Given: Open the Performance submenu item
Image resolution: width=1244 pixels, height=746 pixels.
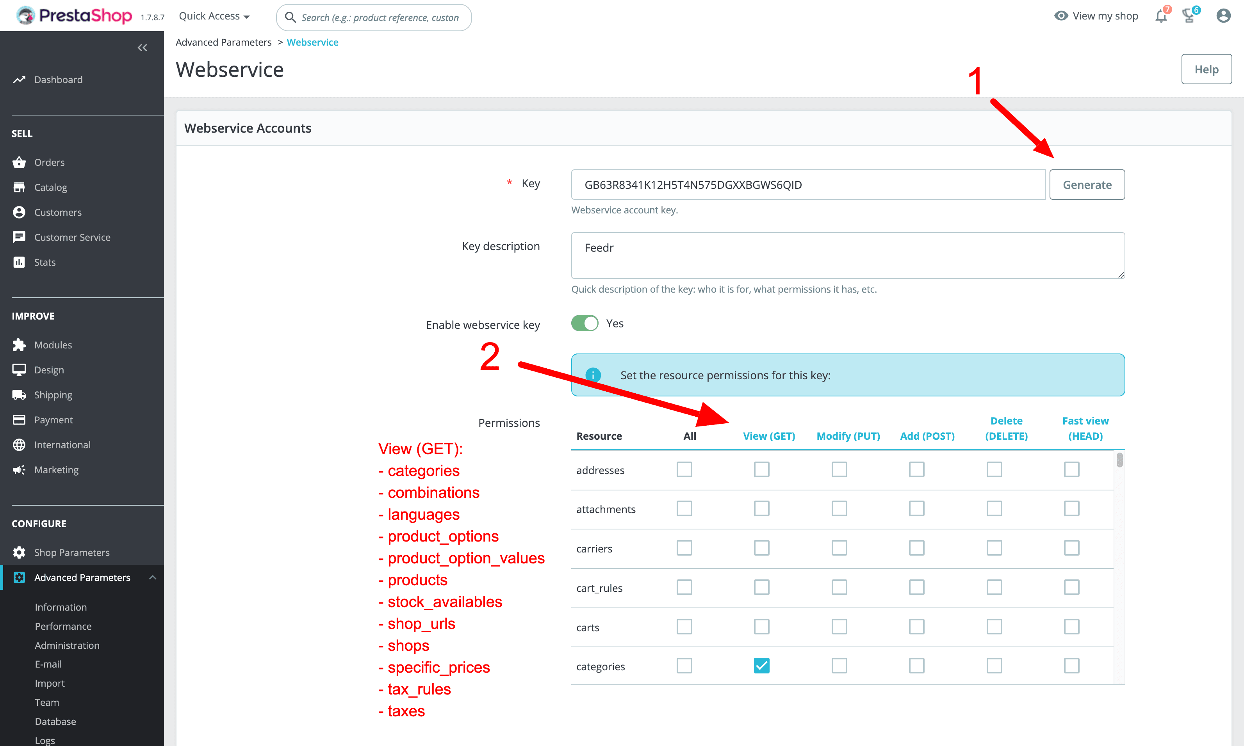Looking at the screenshot, I should point(63,626).
